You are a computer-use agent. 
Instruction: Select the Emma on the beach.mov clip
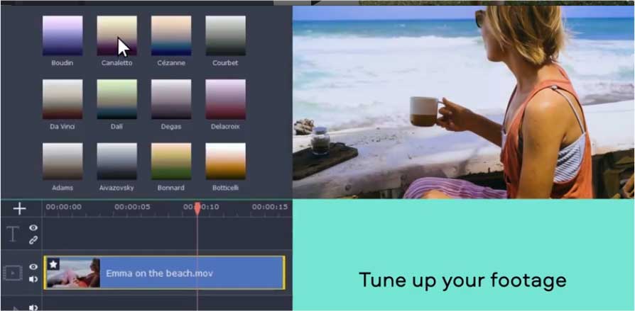coord(164,273)
